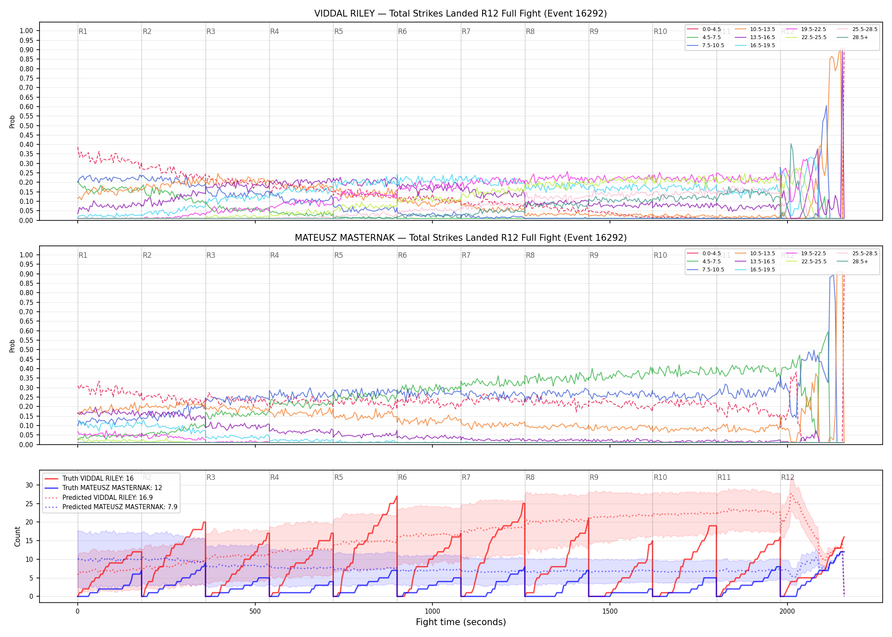The image size is (892, 637).
Task: Select 0.0-4.5 legend entry in Masternak chart
Action: tap(704, 254)
